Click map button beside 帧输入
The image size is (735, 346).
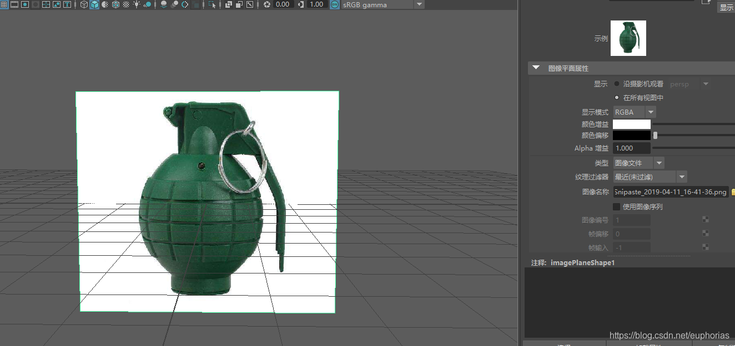point(706,247)
